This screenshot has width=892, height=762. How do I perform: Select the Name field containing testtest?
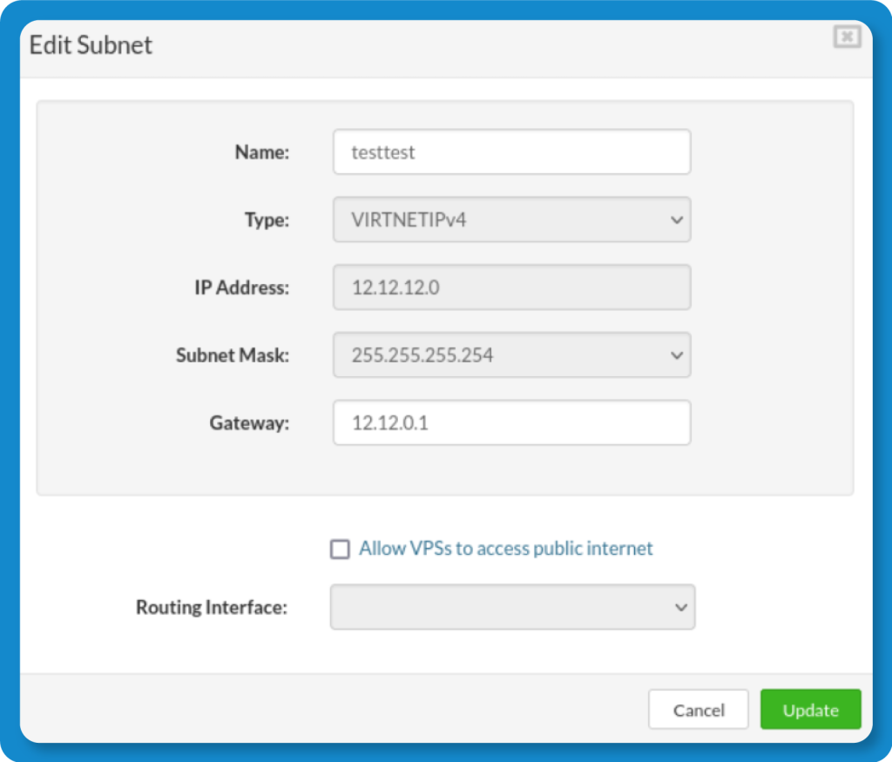pyautogui.click(x=511, y=152)
